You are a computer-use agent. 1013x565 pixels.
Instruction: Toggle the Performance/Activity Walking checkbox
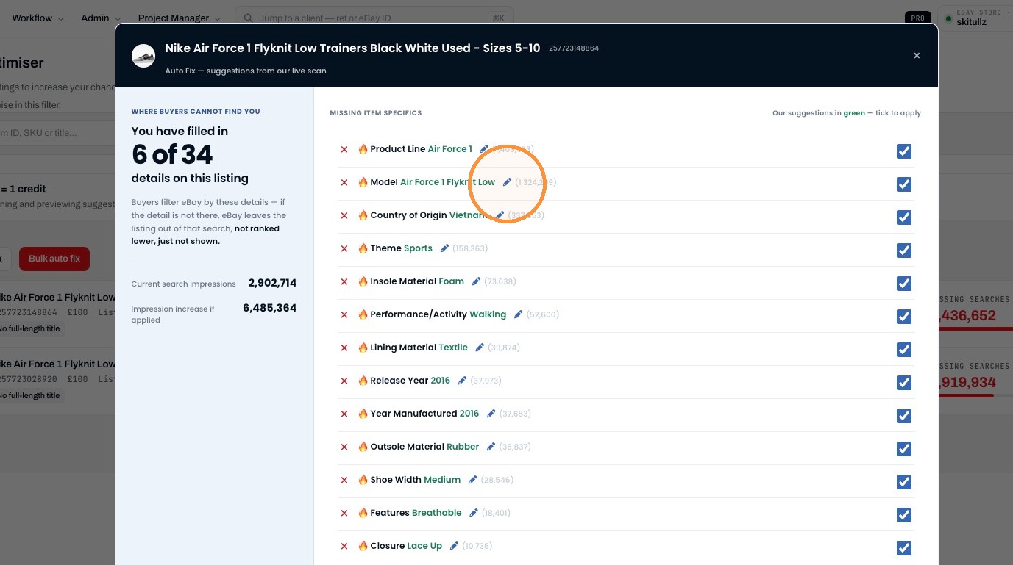click(904, 317)
